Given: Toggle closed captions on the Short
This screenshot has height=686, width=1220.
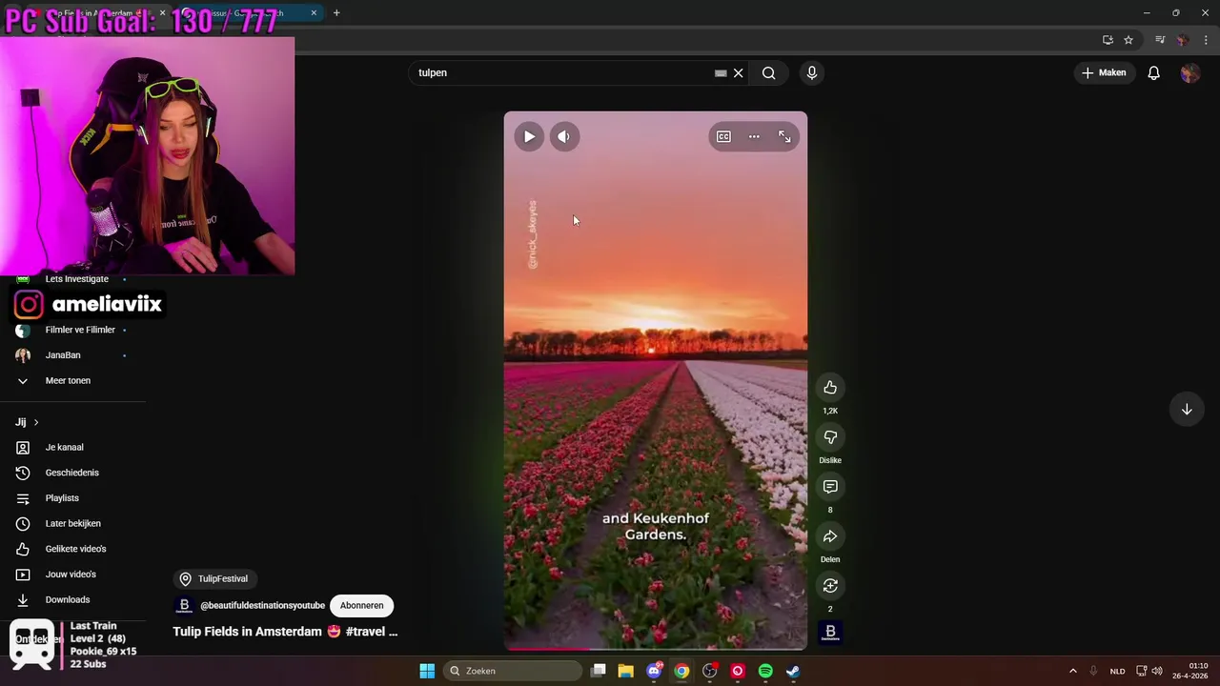Looking at the screenshot, I should point(723,136).
